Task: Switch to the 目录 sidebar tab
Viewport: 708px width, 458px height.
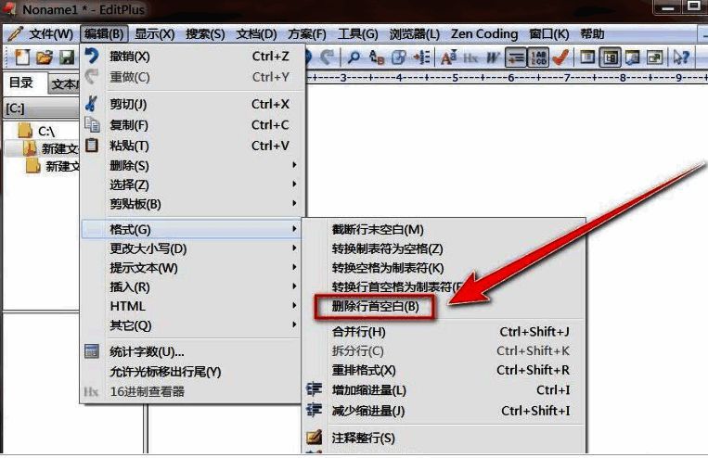Action: click(21, 83)
